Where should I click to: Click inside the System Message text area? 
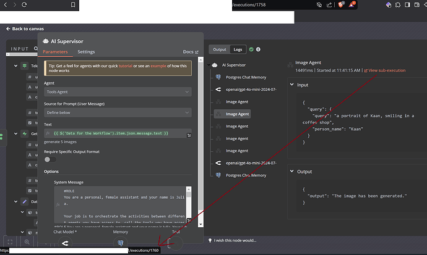[x=120, y=204]
